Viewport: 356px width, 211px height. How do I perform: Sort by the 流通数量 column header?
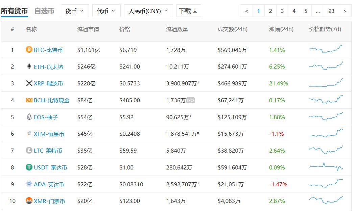(177, 29)
